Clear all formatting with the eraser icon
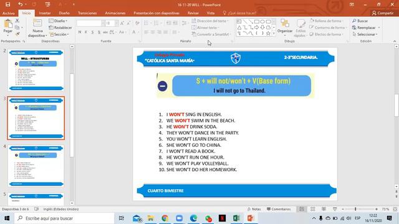 point(137,23)
